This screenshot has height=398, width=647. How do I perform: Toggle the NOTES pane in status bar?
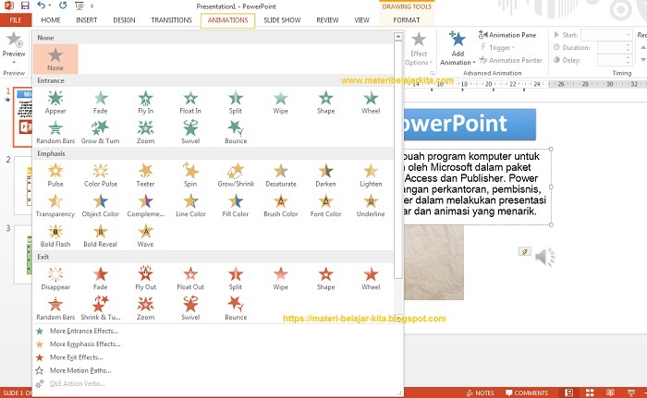pos(480,392)
